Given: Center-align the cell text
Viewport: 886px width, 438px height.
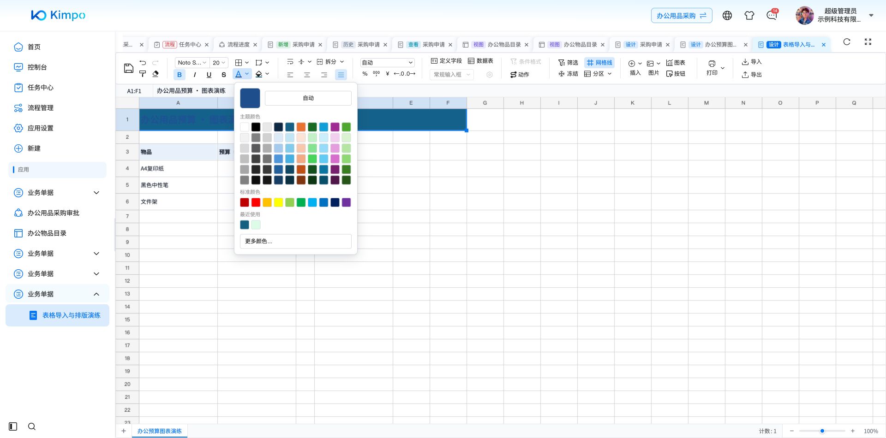Looking at the screenshot, I should [x=307, y=75].
